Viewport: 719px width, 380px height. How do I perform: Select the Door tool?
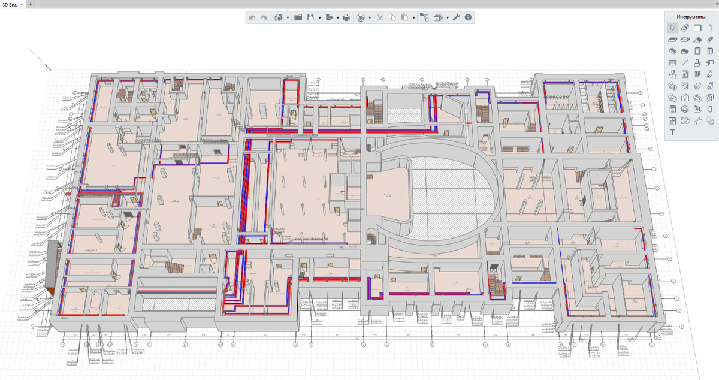pos(697,50)
